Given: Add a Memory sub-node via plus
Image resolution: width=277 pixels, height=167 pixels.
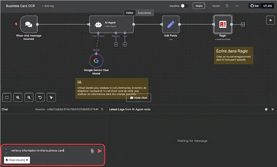Looking at the screenshot, I should point(116,44).
